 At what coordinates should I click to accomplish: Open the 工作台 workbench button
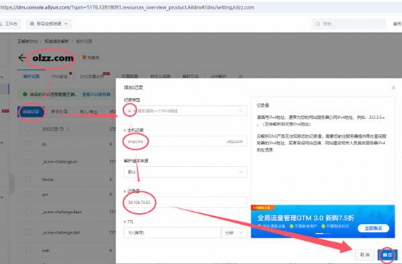[9, 24]
